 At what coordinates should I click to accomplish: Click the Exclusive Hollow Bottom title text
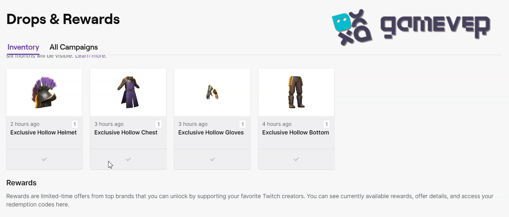click(296, 133)
